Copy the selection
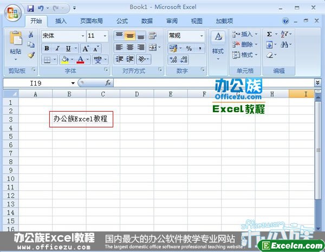 [31, 44]
